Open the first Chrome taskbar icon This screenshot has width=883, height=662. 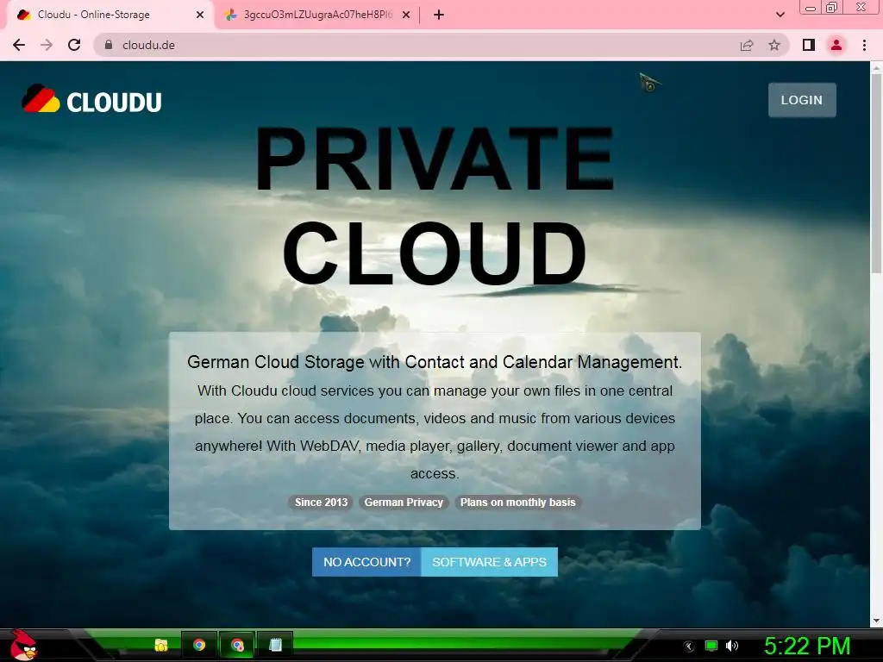199,645
